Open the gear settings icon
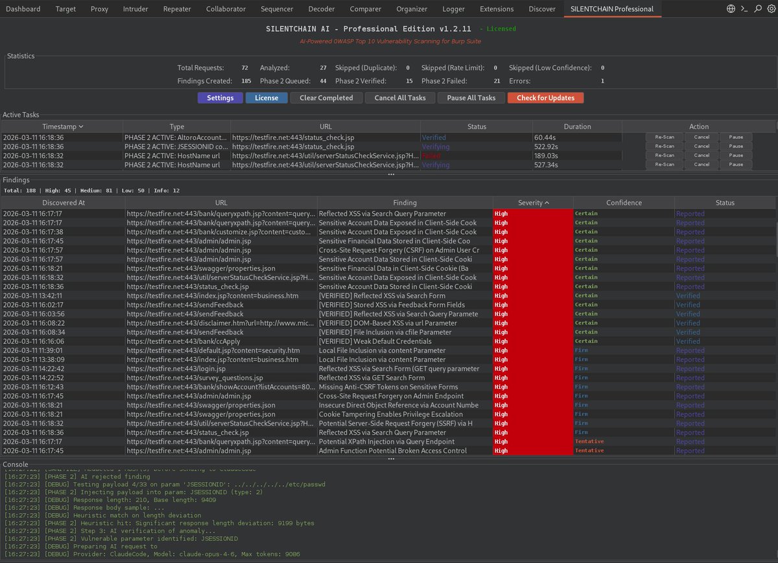This screenshot has height=563, width=778. click(x=770, y=9)
